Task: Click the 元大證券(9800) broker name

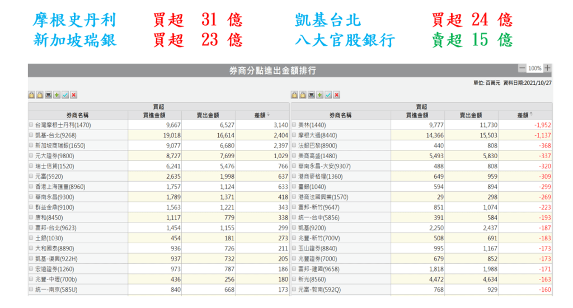Action: [54, 156]
